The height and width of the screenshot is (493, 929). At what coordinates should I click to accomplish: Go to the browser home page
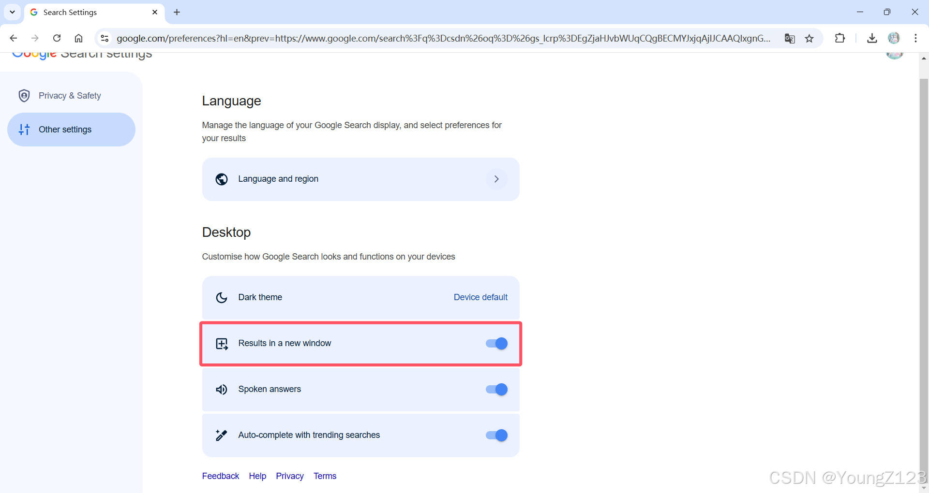pyautogui.click(x=78, y=38)
